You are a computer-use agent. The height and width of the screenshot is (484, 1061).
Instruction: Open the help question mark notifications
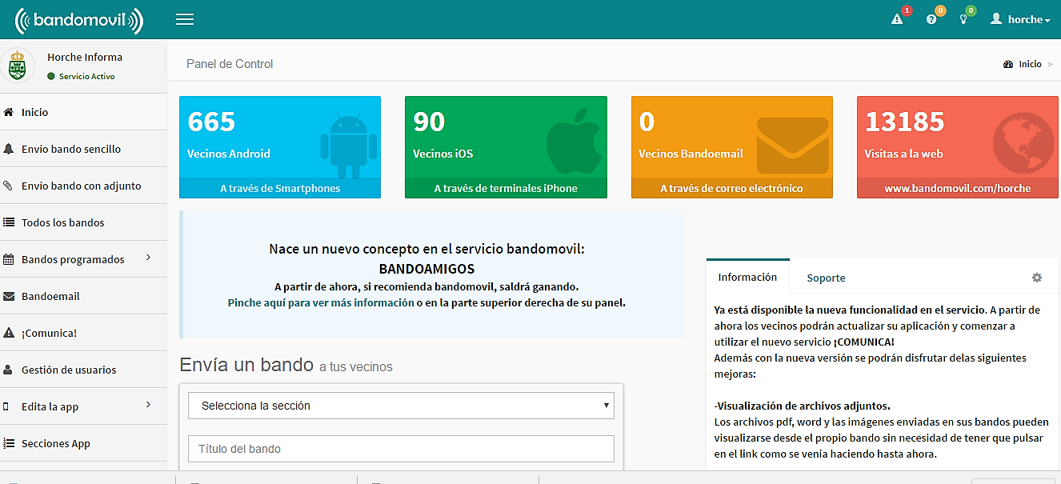pyautogui.click(x=931, y=19)
